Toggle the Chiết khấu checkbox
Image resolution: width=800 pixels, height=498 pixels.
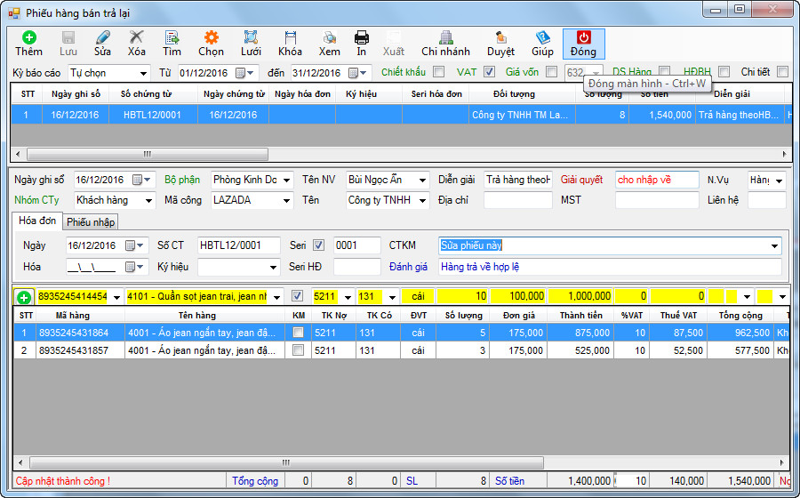439,72
